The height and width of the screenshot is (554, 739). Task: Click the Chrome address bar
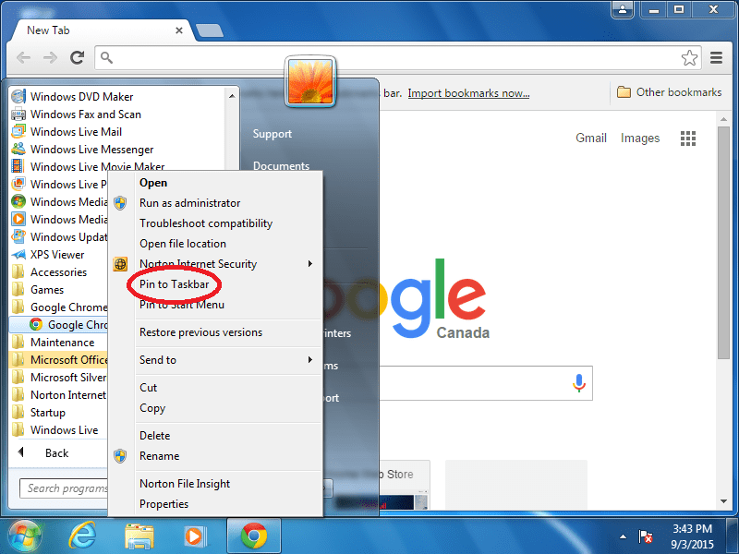tap(398, 57)
